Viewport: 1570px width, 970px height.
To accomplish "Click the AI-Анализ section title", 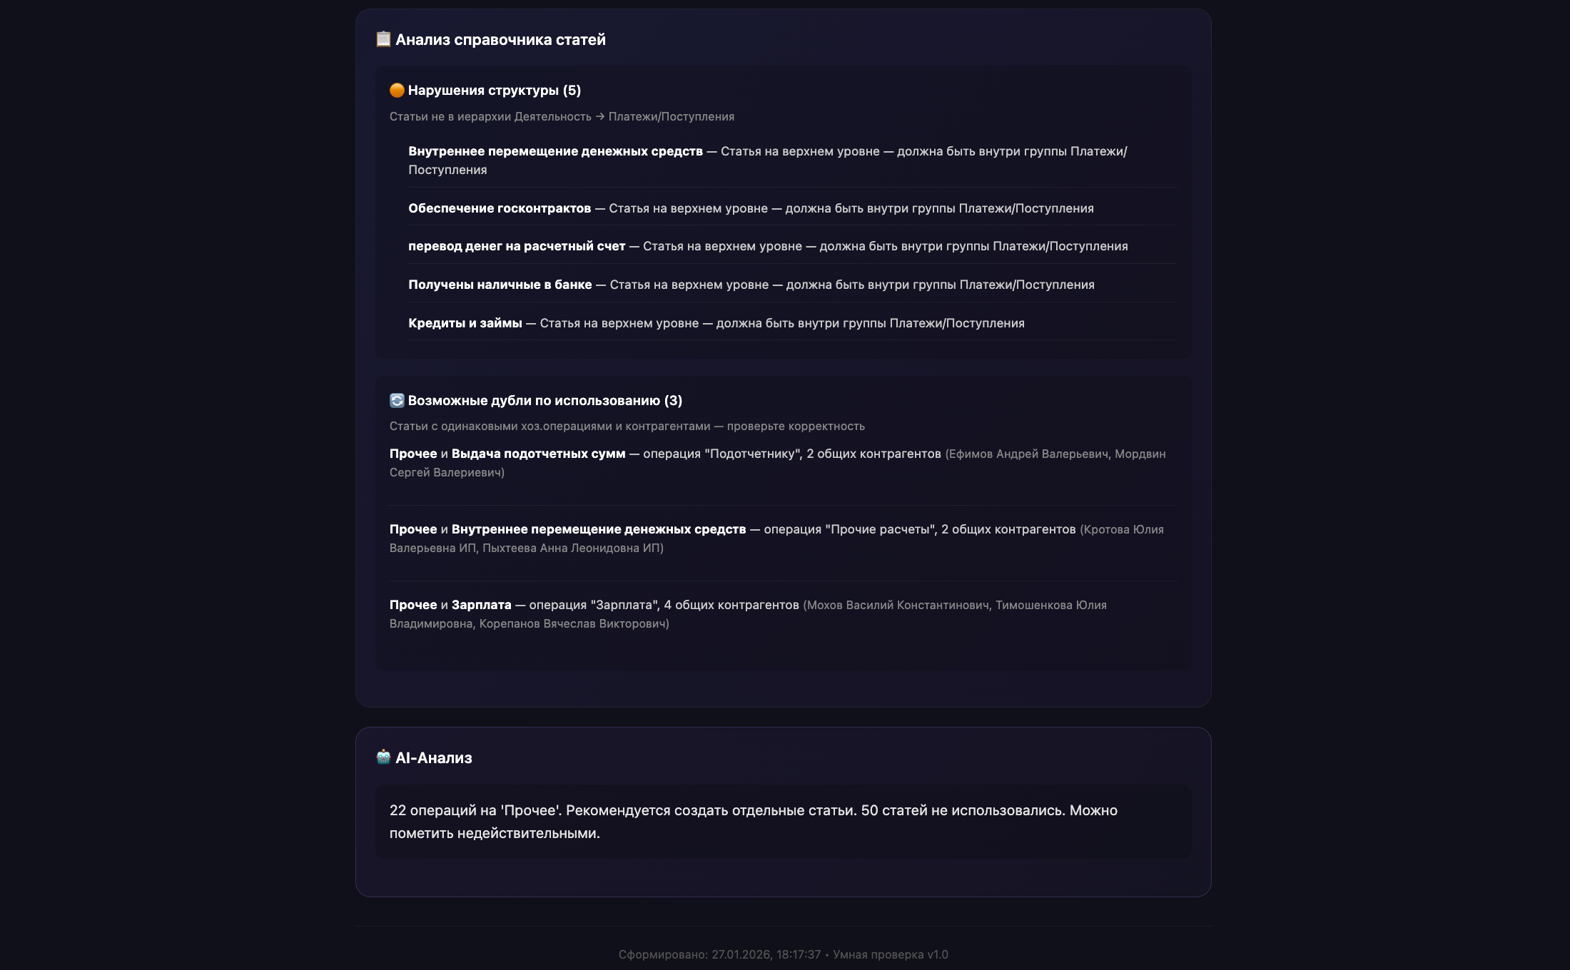I will tap(433, 758).
